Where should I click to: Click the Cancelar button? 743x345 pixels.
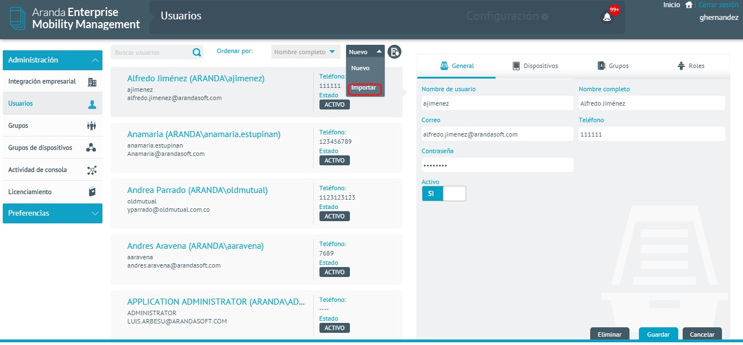pyautogui.click(x=702, y=334)
